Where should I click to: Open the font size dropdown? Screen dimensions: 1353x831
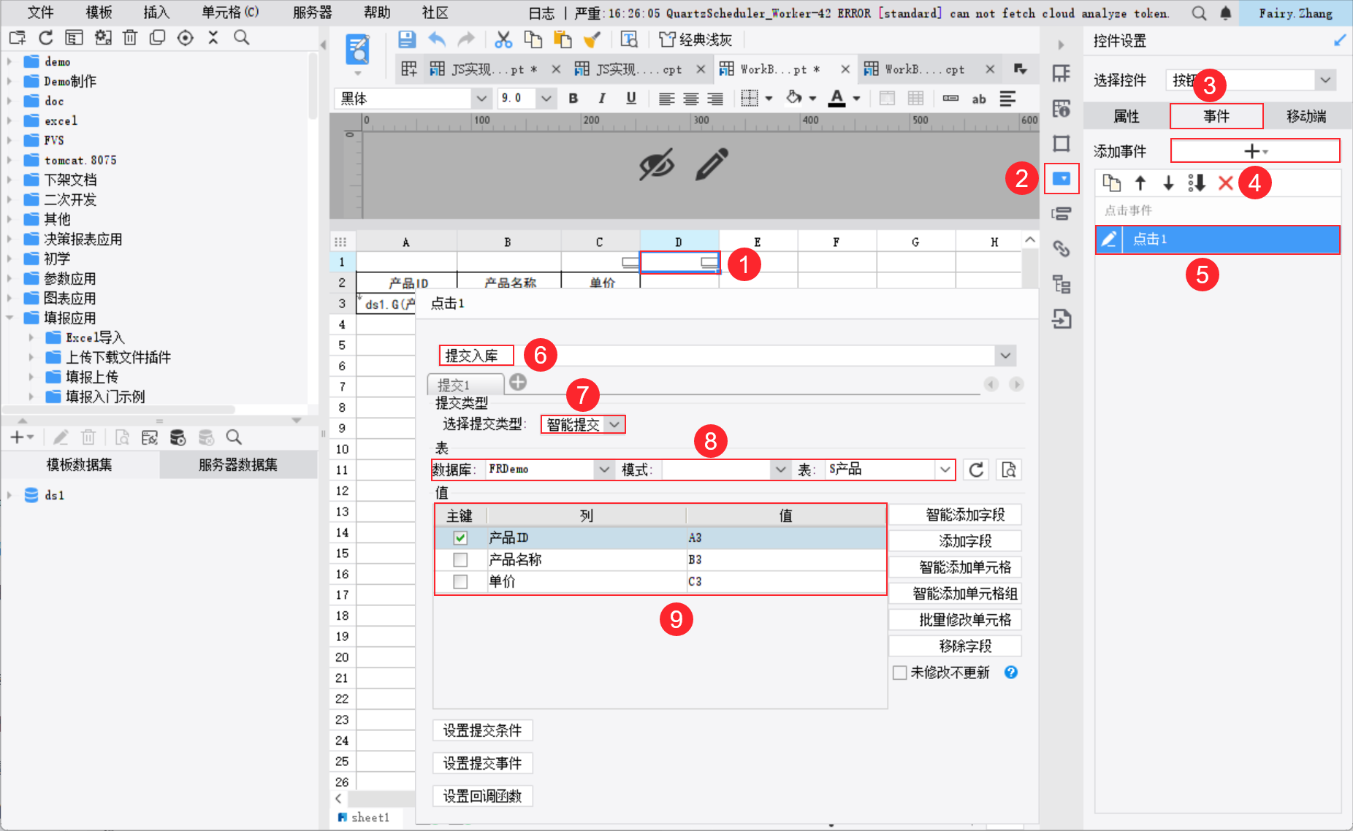pos(546,99)
